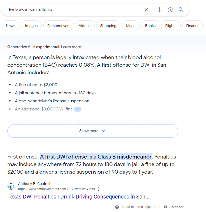The width and height of the screenshot is (206, 212).
Task: Click into the search query text field
Action: pos(73,10)
